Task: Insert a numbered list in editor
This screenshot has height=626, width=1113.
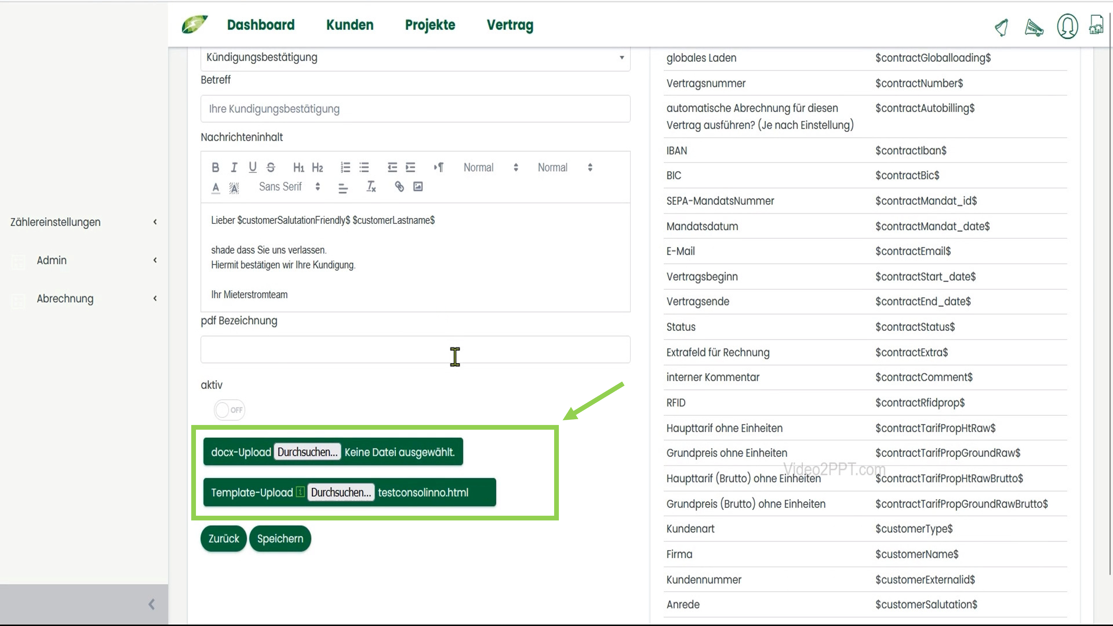Action: click(x=345, y=168)
